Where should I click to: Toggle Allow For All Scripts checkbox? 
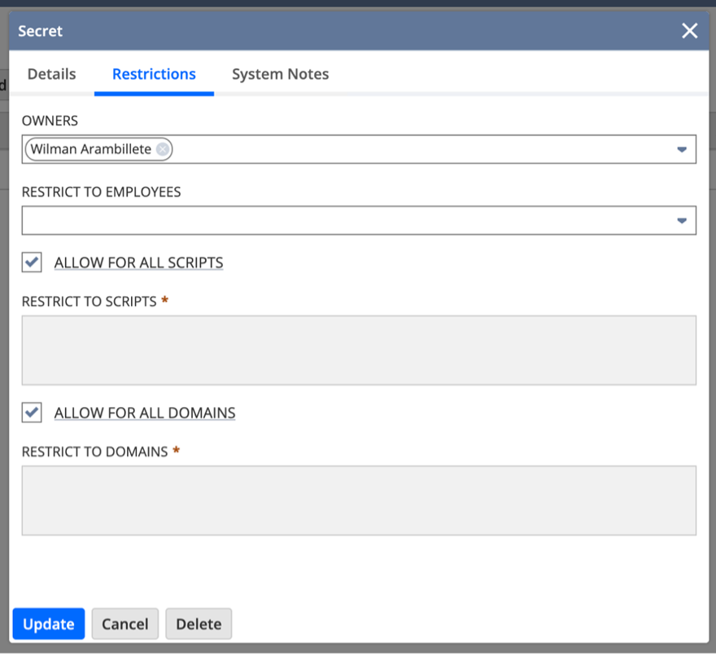click(x=32, y=262)
